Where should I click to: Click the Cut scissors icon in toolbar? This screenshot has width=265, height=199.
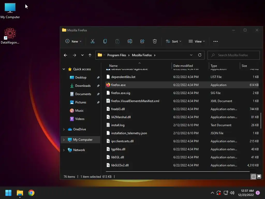point(93,41)
